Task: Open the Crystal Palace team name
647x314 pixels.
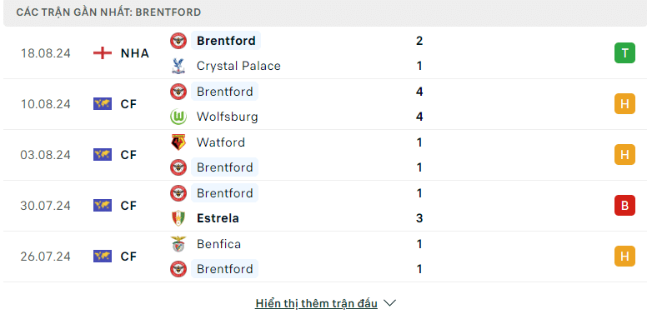Action: click(238, 66)
